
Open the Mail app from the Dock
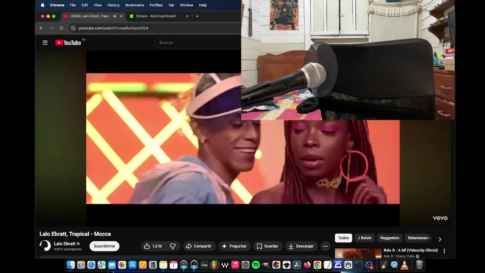coord(111,265)
